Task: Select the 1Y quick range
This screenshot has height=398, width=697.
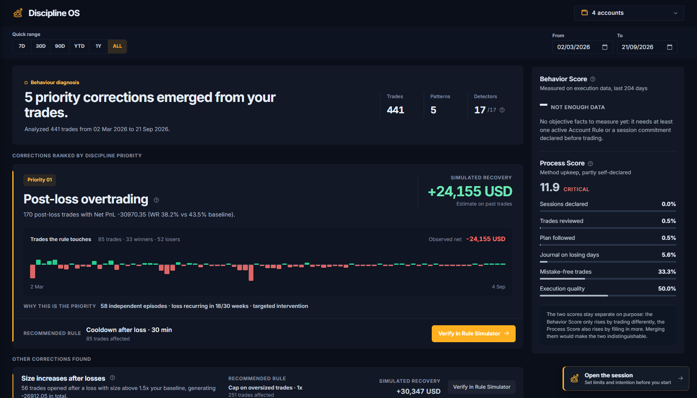Action: (x=98, y=46)
